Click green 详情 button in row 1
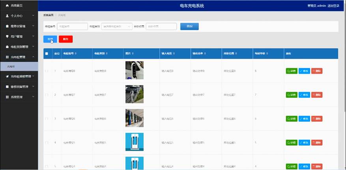Screen dimensions: 346x170 [292, 71]
